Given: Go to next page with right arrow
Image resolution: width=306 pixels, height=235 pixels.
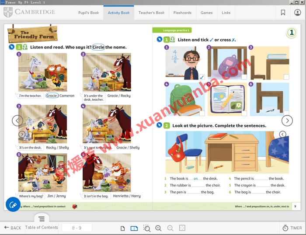Looking at the screenshot, I should (x=287, y=121).
